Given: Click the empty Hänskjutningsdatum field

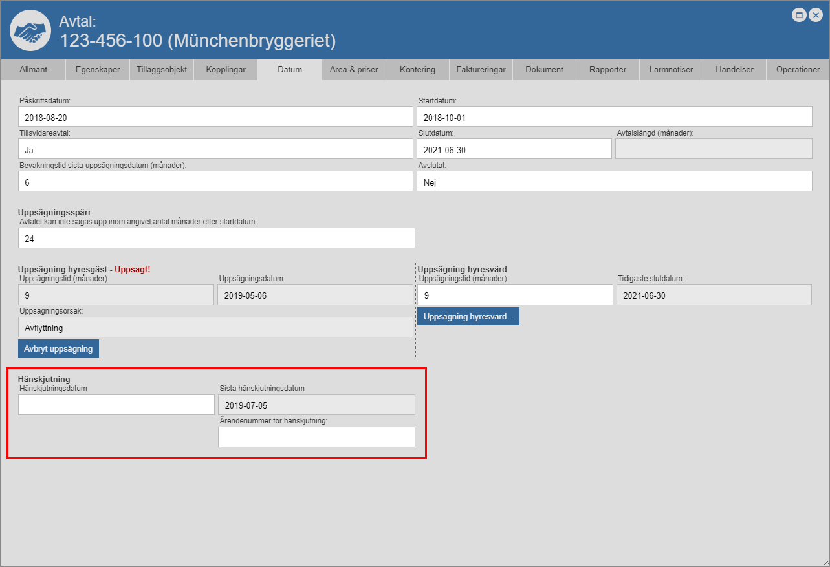Looking at the screenshot, I should [x=116, y=405].
